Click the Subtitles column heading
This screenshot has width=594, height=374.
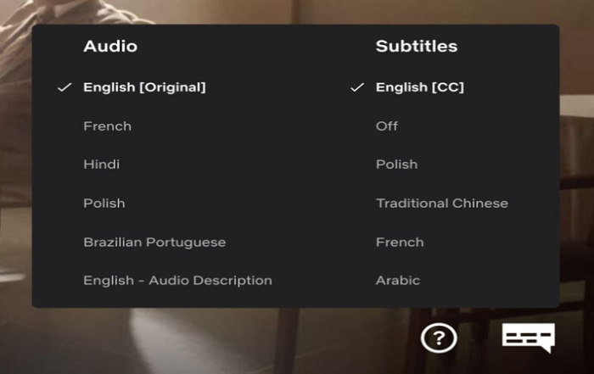pyautogui.click(x=417, y=46)
